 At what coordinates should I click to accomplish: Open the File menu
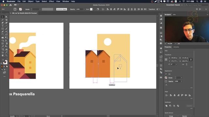[19, 1]
